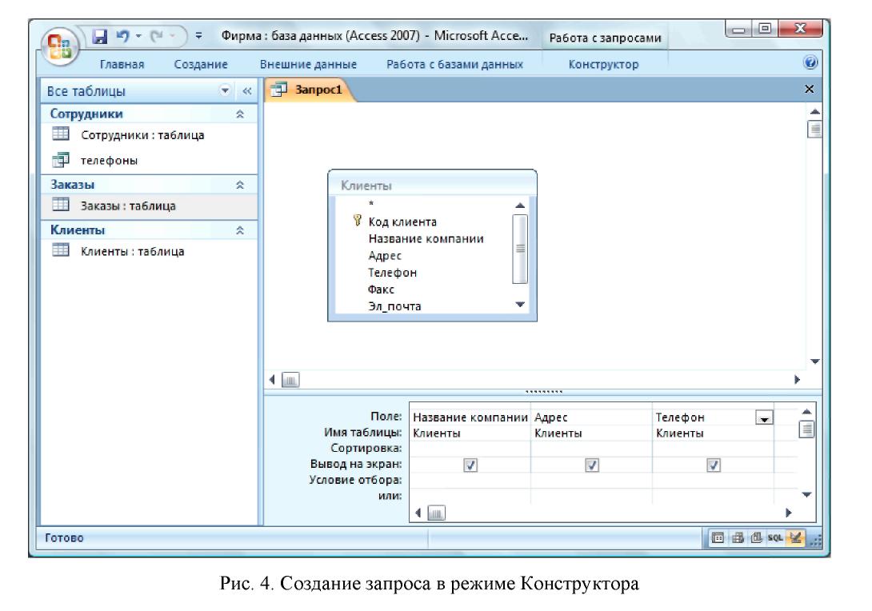
Task: Uncheck display box for Телефон column
Action: 714,465
